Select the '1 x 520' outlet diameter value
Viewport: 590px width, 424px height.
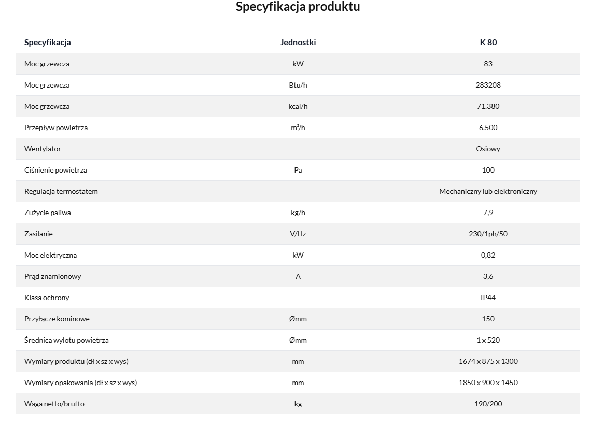click(x=488, y=340)
